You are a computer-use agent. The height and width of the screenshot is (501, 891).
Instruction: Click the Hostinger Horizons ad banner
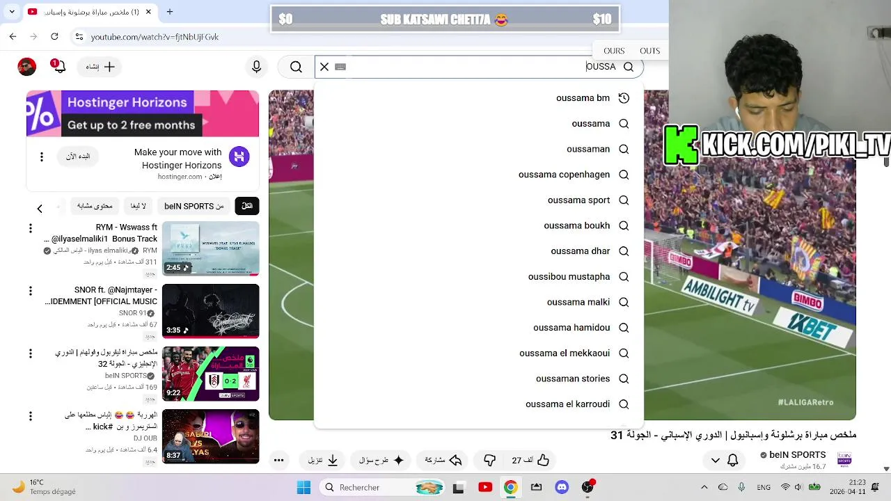tap(143, 113)
